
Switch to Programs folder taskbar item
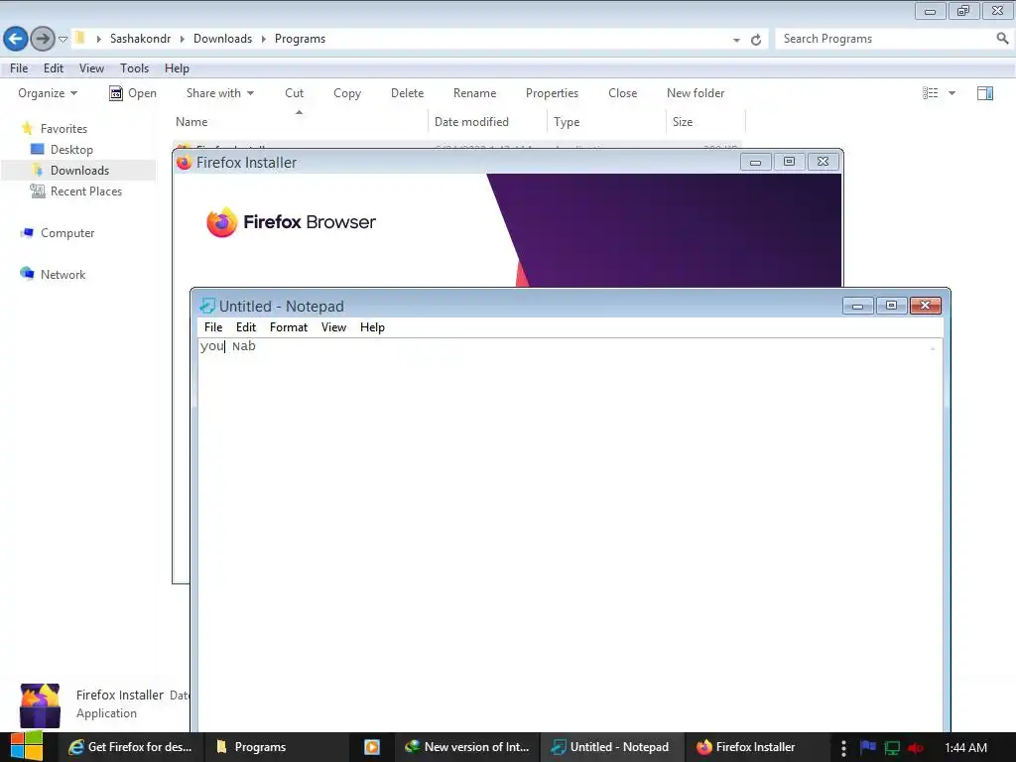coord(277,747)
